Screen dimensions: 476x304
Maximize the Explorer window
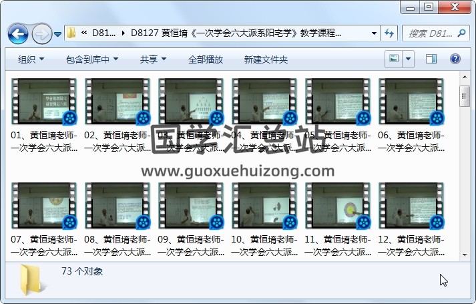(429, 7)
